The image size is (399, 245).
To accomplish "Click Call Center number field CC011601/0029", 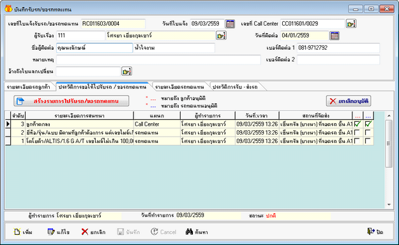I will click(x=313, y=24).
